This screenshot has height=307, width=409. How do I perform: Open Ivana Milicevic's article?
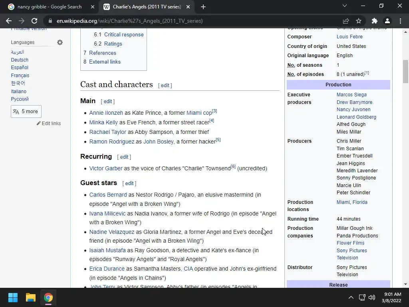(107, 213)
